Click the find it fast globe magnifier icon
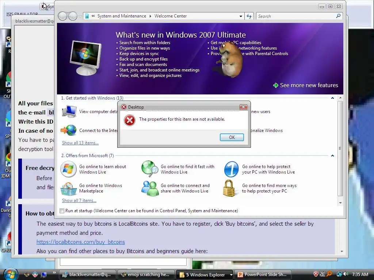374x280 pixels. pyautogui.click(x=150, y=168)
